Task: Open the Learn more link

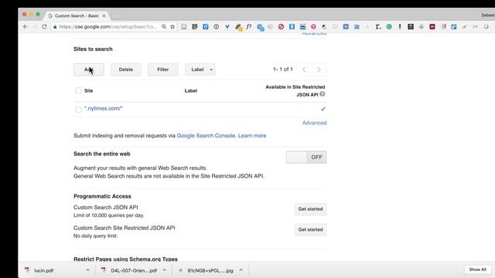Action: pos(252,136)
